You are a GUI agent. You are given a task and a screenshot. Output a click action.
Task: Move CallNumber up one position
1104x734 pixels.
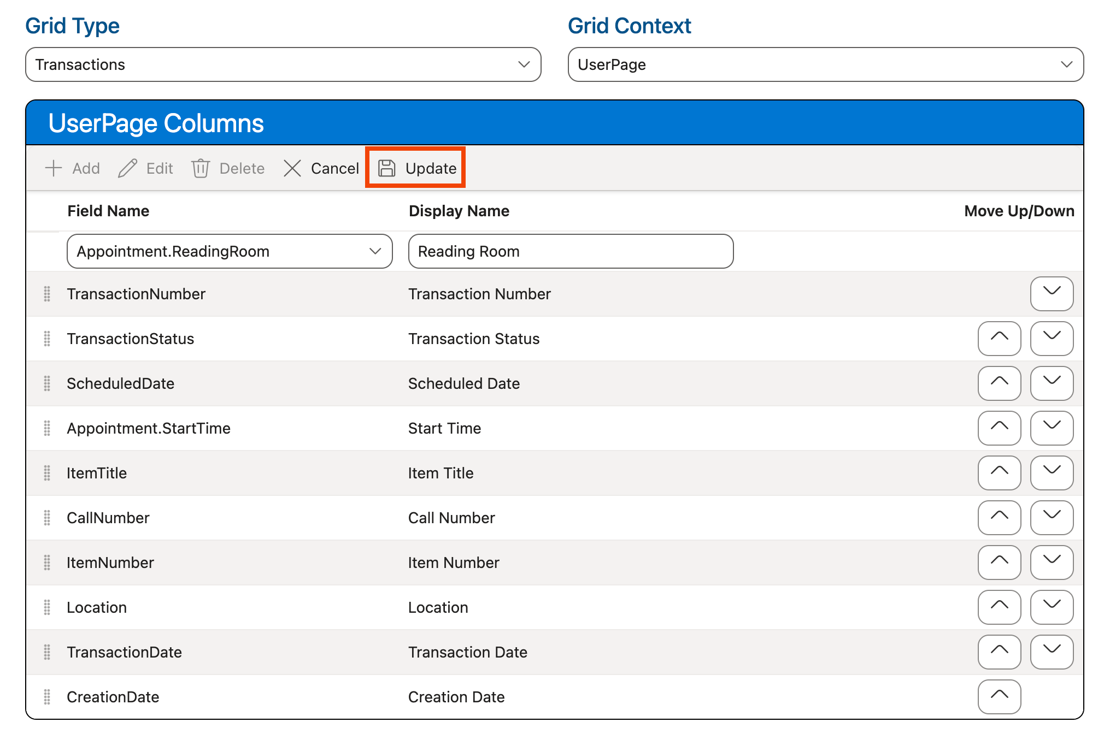pyautogui.click(x=999, y=518)
